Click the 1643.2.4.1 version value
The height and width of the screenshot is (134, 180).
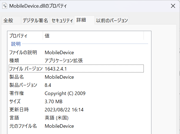56,69
